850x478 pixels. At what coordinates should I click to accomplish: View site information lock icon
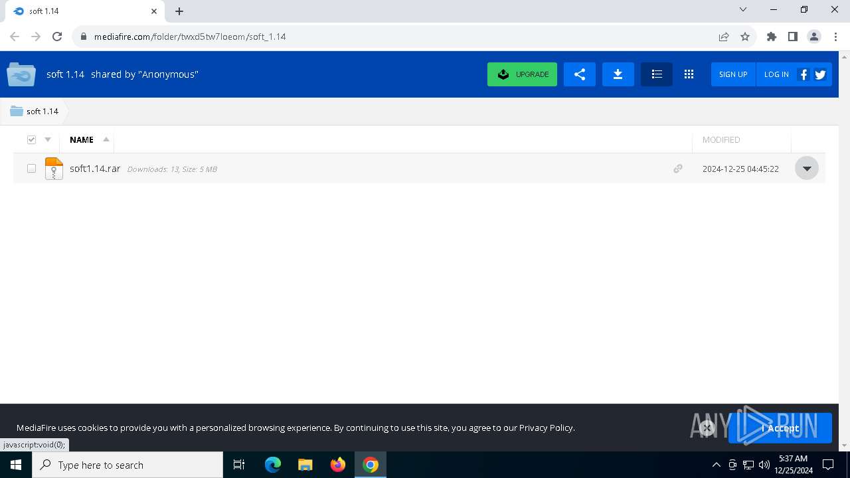pyautogui.click(x=84, y=37)
